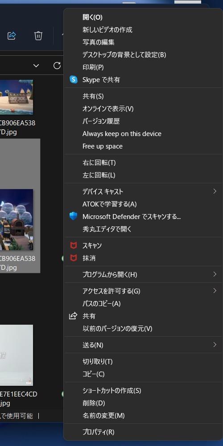
Task: Click McAfee 抹消 shred entry
Action: pos(143,258)
